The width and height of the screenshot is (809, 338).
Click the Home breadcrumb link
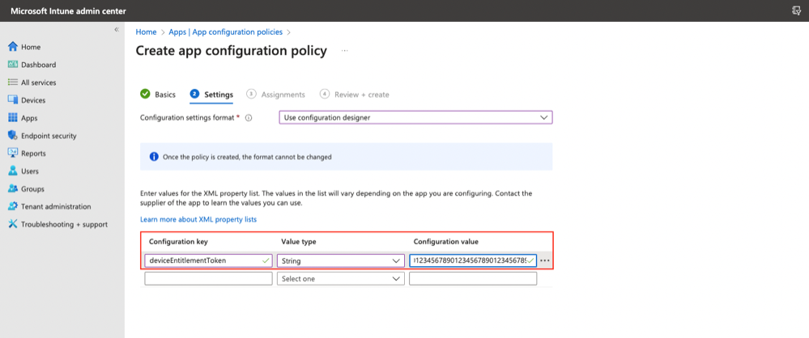(x=146, y=32)
